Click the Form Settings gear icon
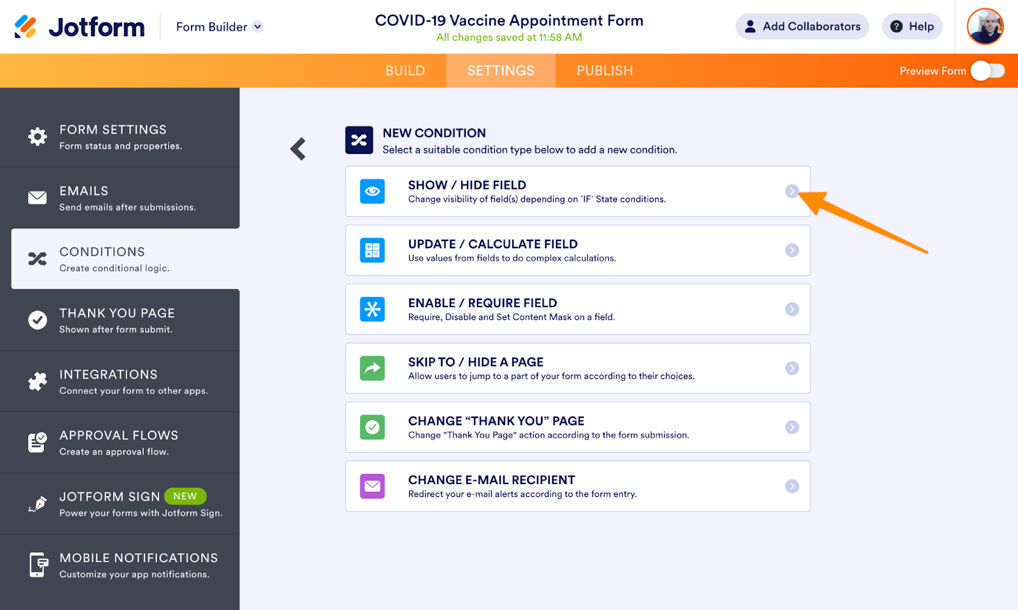The height and width of the screenshot is (610, 1018). (x=38, y=137)
